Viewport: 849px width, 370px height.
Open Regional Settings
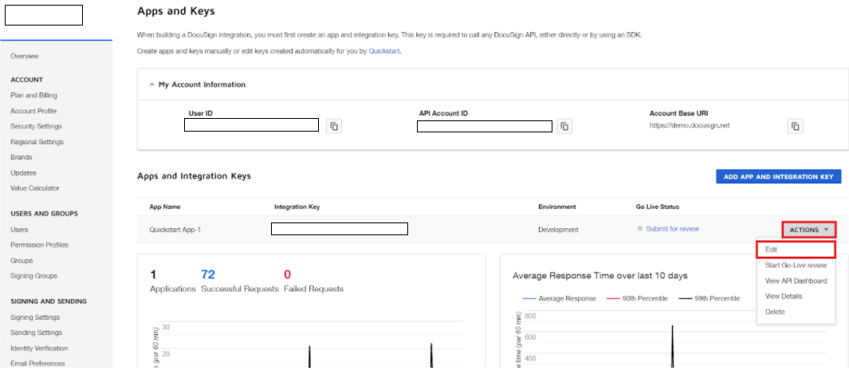pyautogui.click(x=37, y=142)
